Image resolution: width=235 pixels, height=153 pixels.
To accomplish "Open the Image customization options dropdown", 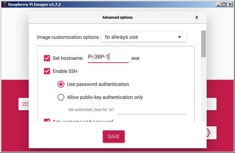I will (x=143, y=37).
